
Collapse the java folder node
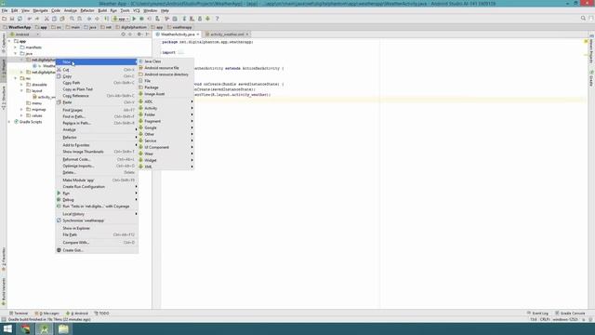16,54
